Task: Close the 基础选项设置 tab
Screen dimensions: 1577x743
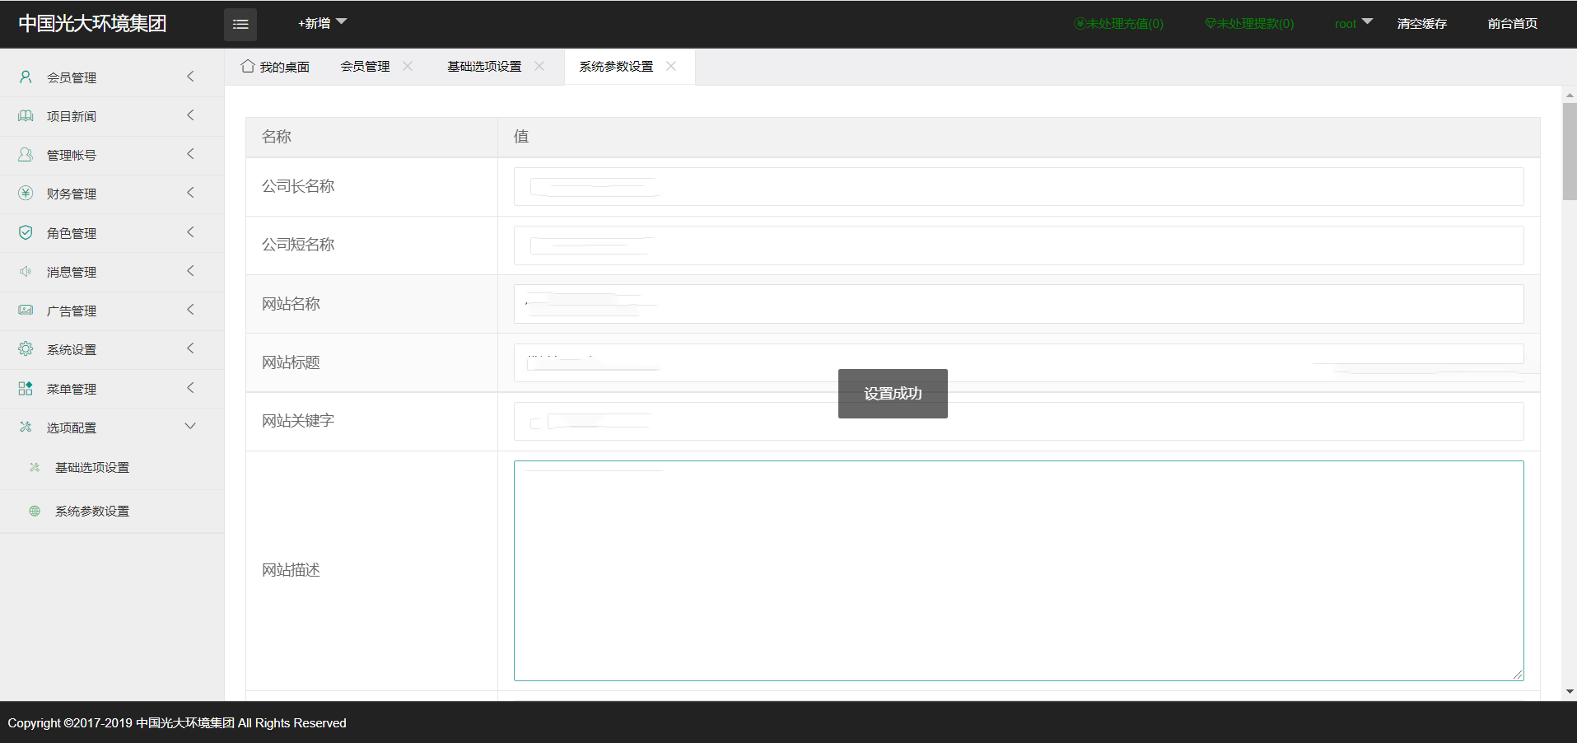Action: [x=539, y=66]
